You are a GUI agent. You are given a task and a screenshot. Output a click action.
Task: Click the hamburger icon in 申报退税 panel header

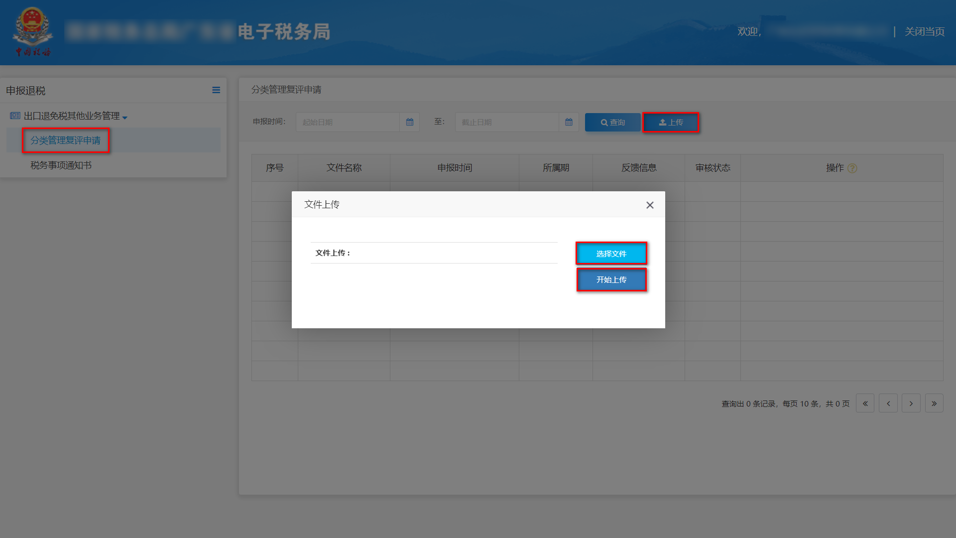(x=216, y=90)
